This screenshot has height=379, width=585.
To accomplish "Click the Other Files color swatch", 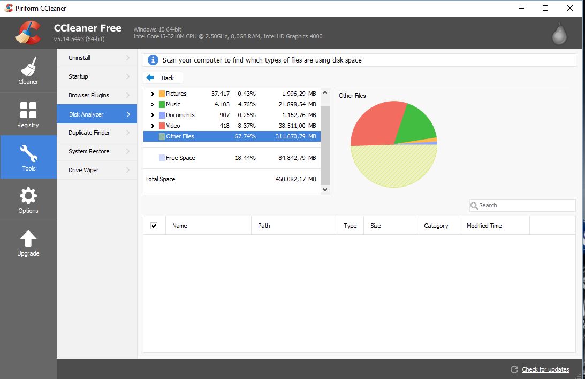I will pos(162,136).
